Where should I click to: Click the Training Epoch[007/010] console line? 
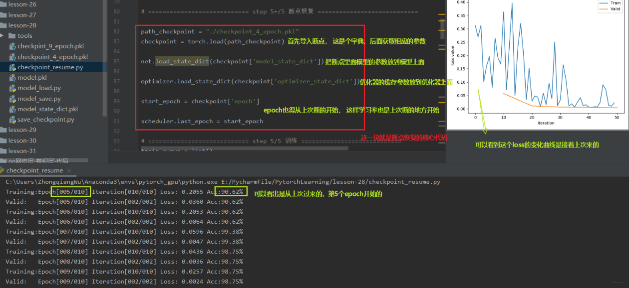click(124, 232)
